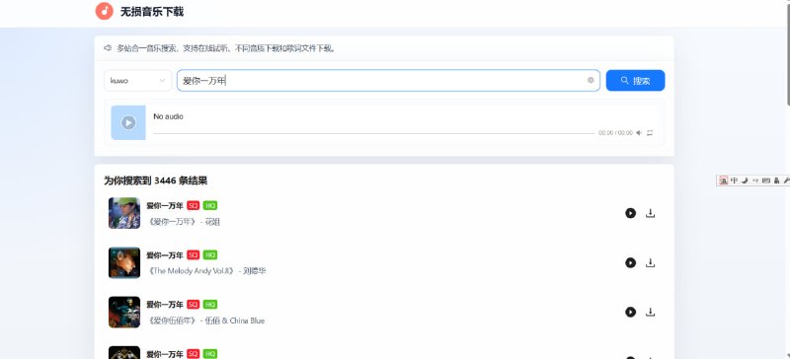Open the 无损音乐下载 site title
The height and width of the screenshot is (359, 790).
[x=152, y=12]
